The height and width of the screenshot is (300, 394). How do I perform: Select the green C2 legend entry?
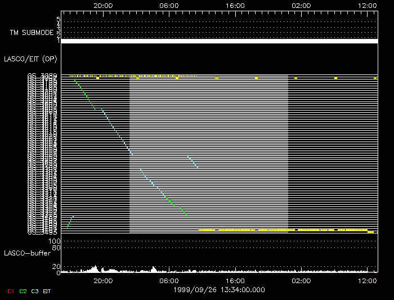(x=23, y=291)
